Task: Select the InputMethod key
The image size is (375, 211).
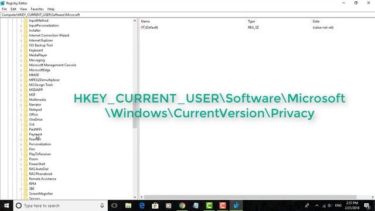Action: tap(39, 21)
